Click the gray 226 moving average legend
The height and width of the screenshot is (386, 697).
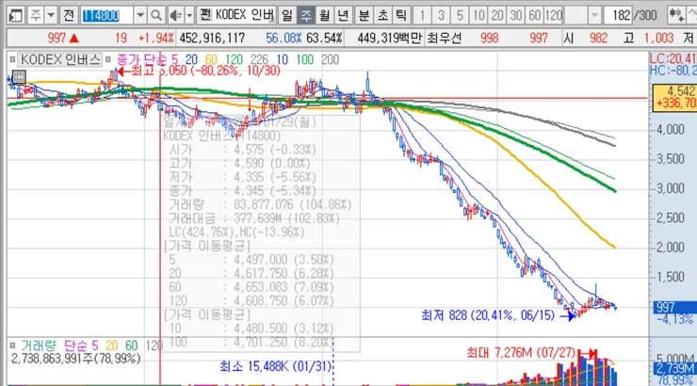(x=259, y=59)
